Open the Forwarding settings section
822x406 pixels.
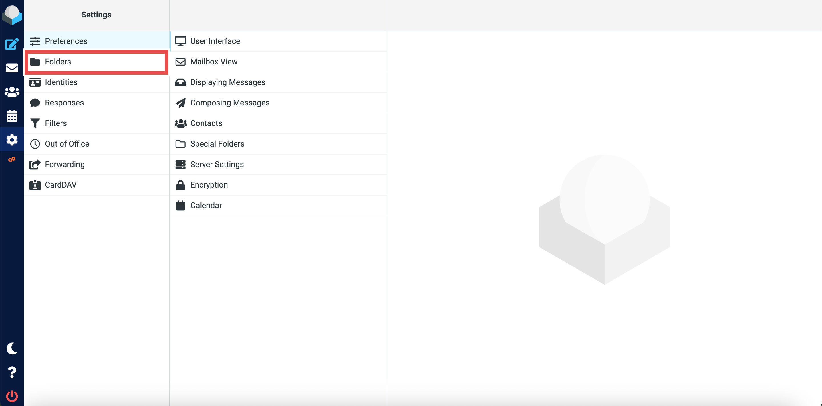pos(65,165)
